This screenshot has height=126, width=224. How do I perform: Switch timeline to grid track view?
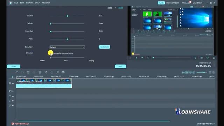point(213,72)
